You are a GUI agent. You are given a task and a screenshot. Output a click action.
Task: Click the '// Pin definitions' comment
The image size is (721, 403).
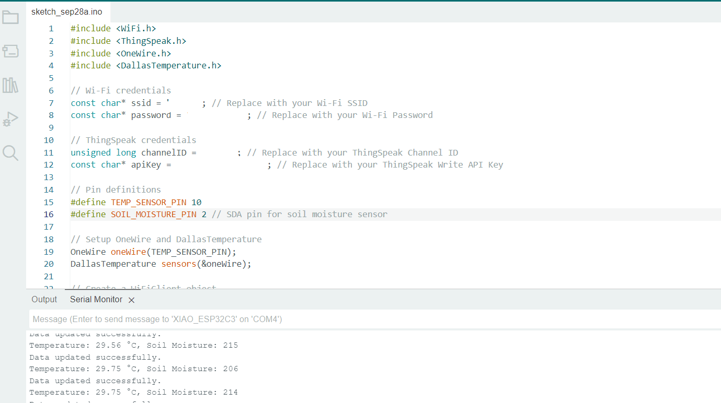coord(116,190)
